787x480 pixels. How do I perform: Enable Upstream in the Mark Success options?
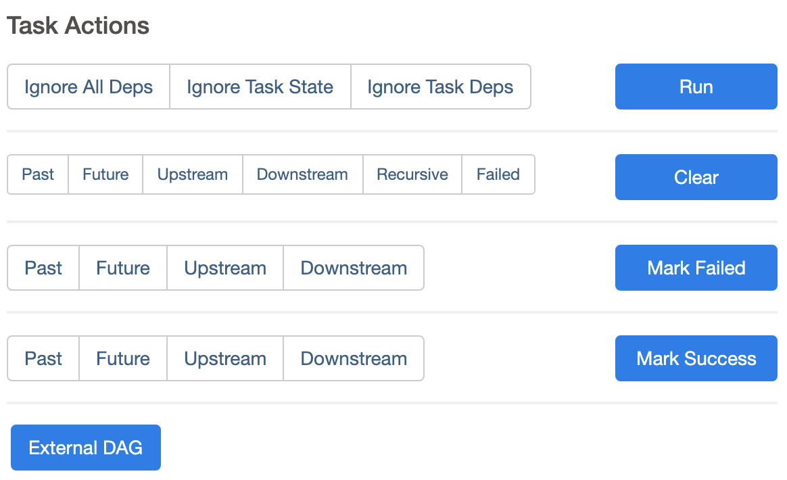[224, 358]
